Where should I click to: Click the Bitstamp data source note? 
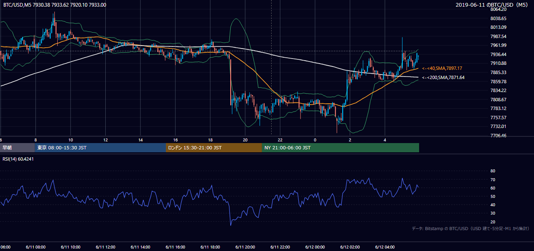click(470, 229)
